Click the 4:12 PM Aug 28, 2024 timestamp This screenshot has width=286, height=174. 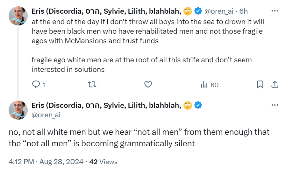(x=46, y=162)
